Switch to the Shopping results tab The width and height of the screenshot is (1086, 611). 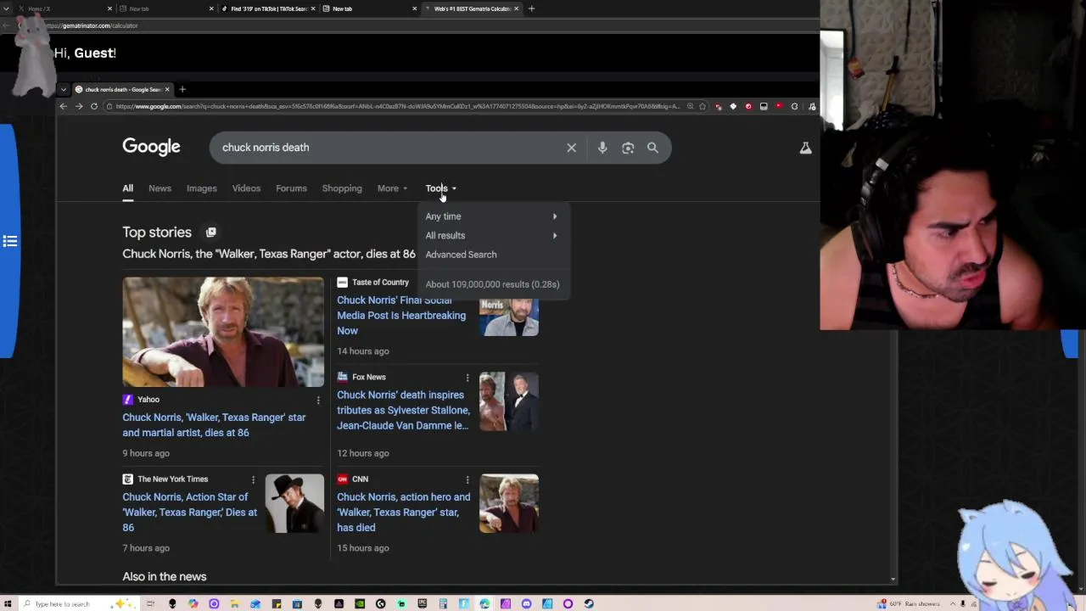coord(342,188)
